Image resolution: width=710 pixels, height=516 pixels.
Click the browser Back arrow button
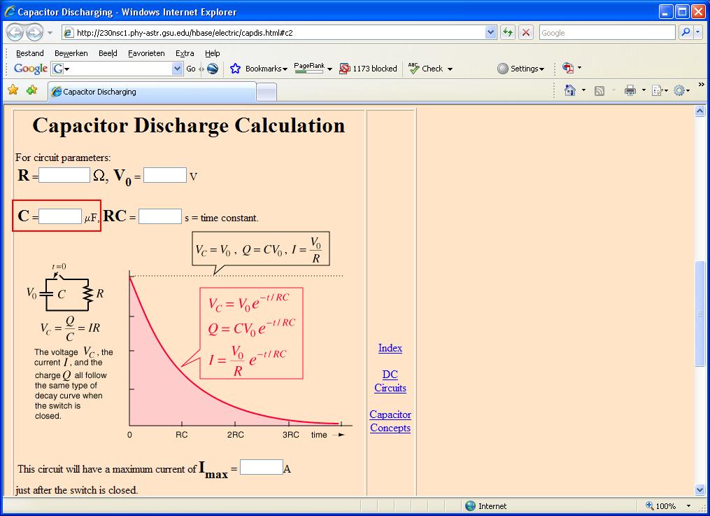(15, 33)
